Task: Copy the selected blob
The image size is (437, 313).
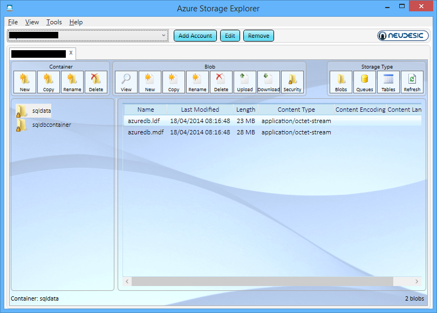Action: (174, 82)
